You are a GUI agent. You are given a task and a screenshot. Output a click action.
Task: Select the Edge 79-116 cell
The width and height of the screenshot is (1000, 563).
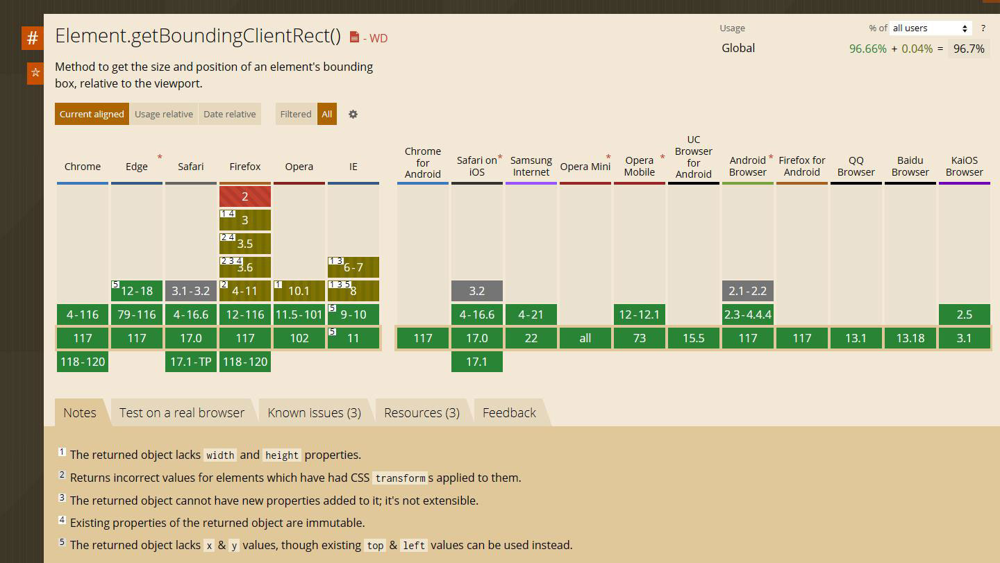[137, 314]
